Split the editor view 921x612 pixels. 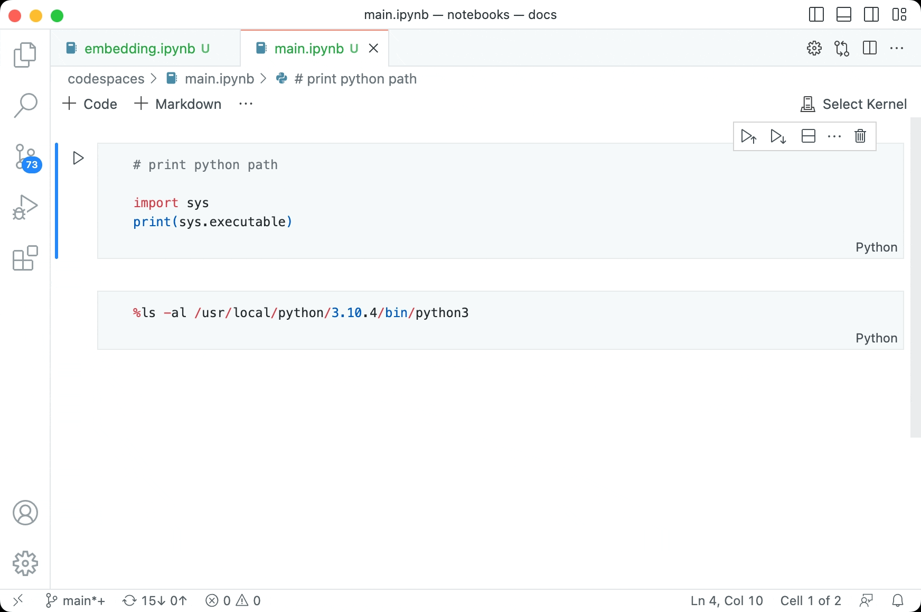pos(869,48)
